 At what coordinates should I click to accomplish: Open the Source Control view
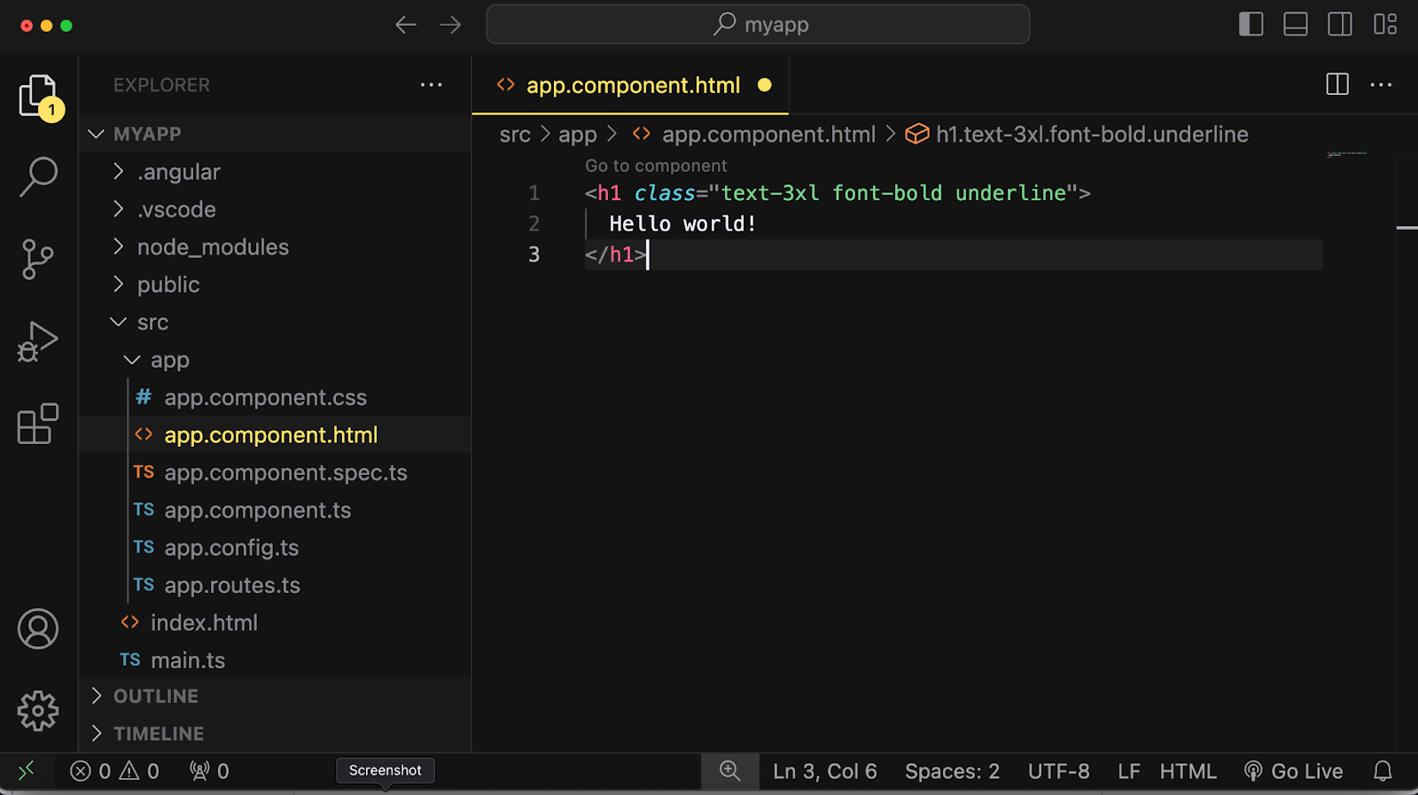[x=38, y=259]
